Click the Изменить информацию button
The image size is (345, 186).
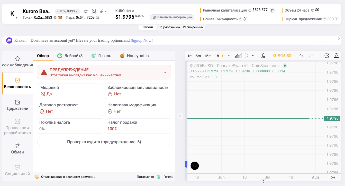pos(172,17)
